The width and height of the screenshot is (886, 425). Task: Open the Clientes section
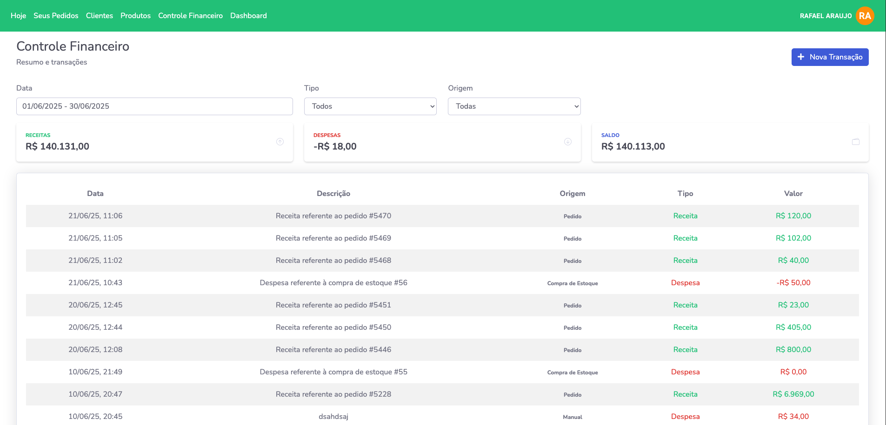[x=99, y=16]
